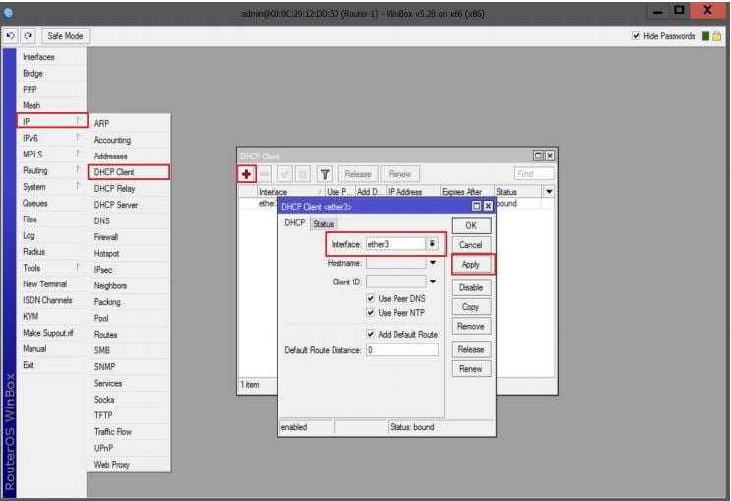The height and width of the screenshot is (501, 731).
Task: Click the Default Route Distance input field
Action: [401, 350]
